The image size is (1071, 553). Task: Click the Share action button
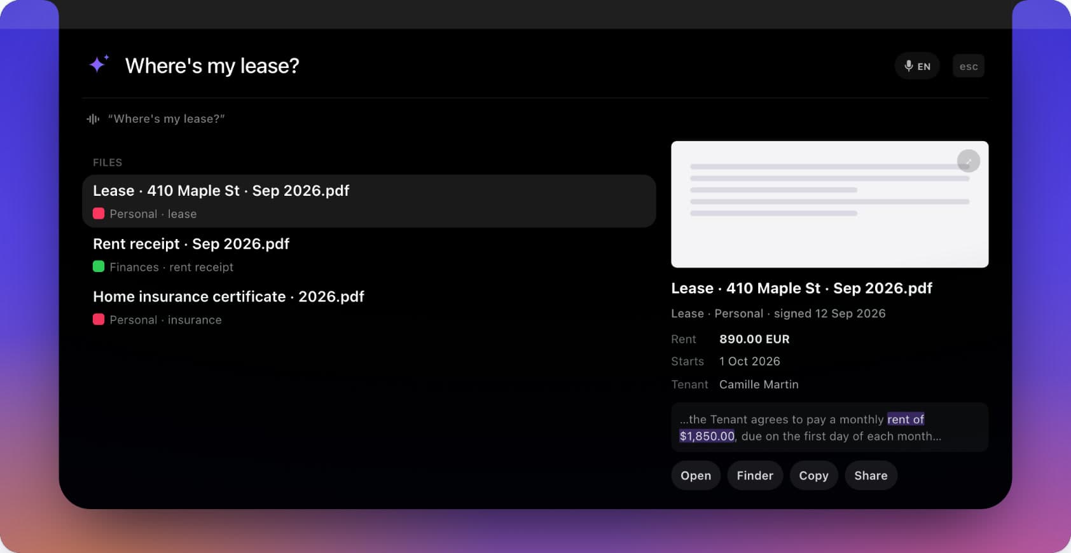[871, 475]
